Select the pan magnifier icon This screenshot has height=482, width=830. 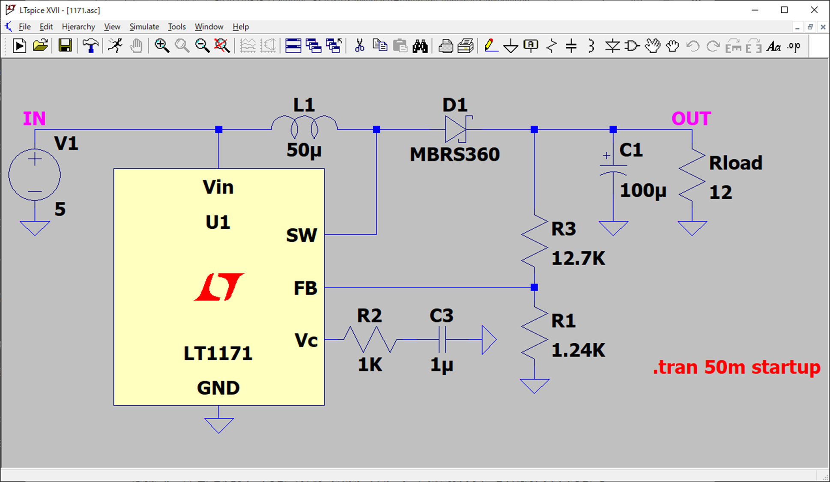click(182, 45)
